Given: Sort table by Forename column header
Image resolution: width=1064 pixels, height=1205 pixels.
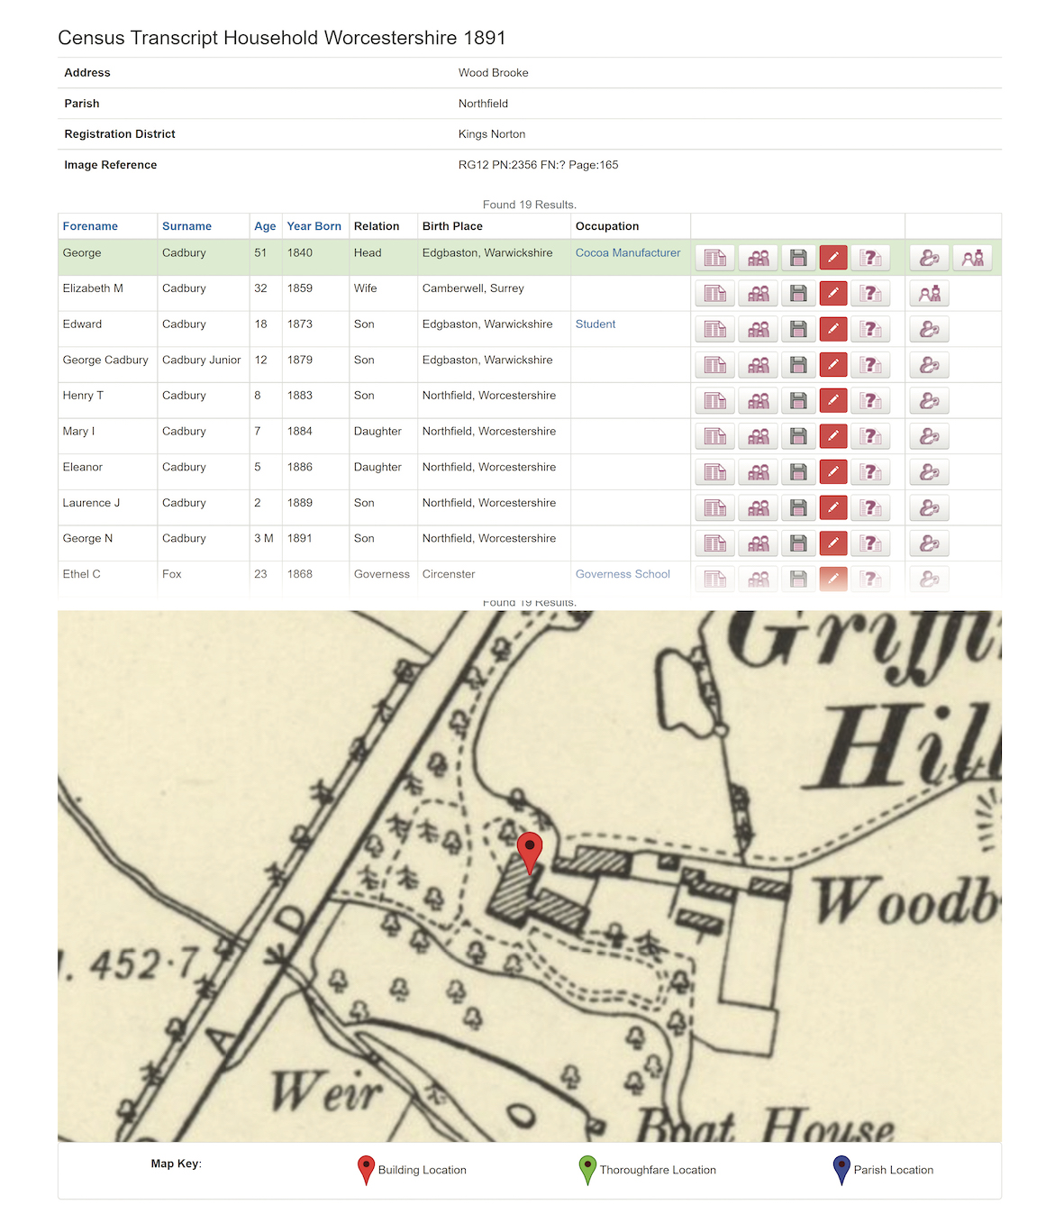Looking at the screenshot, I should click(x=90, y=226).
